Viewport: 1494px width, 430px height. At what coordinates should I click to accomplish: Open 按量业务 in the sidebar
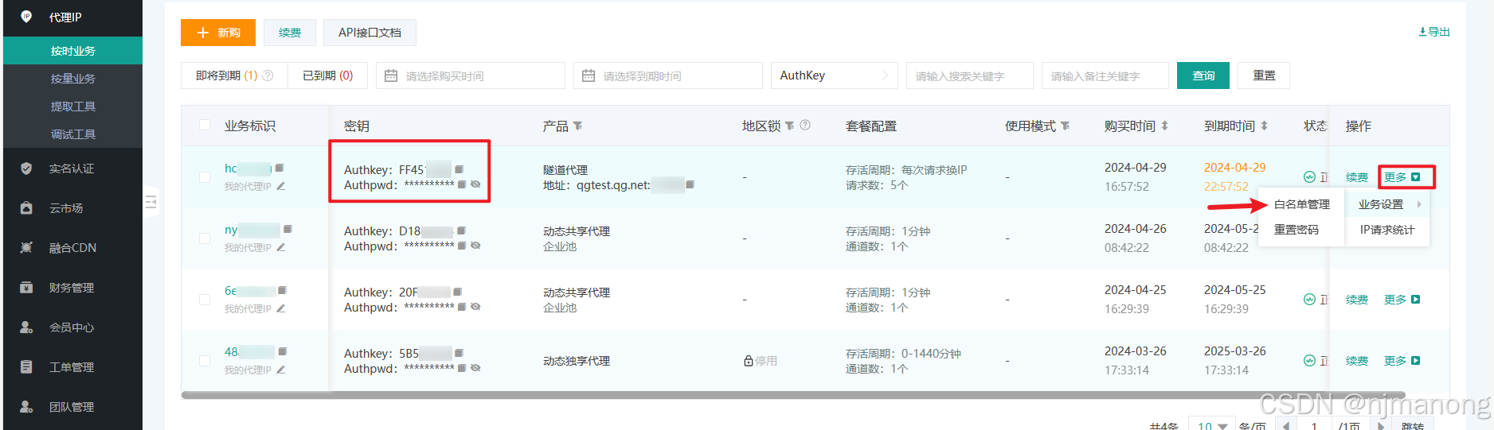tap(73, 79)
